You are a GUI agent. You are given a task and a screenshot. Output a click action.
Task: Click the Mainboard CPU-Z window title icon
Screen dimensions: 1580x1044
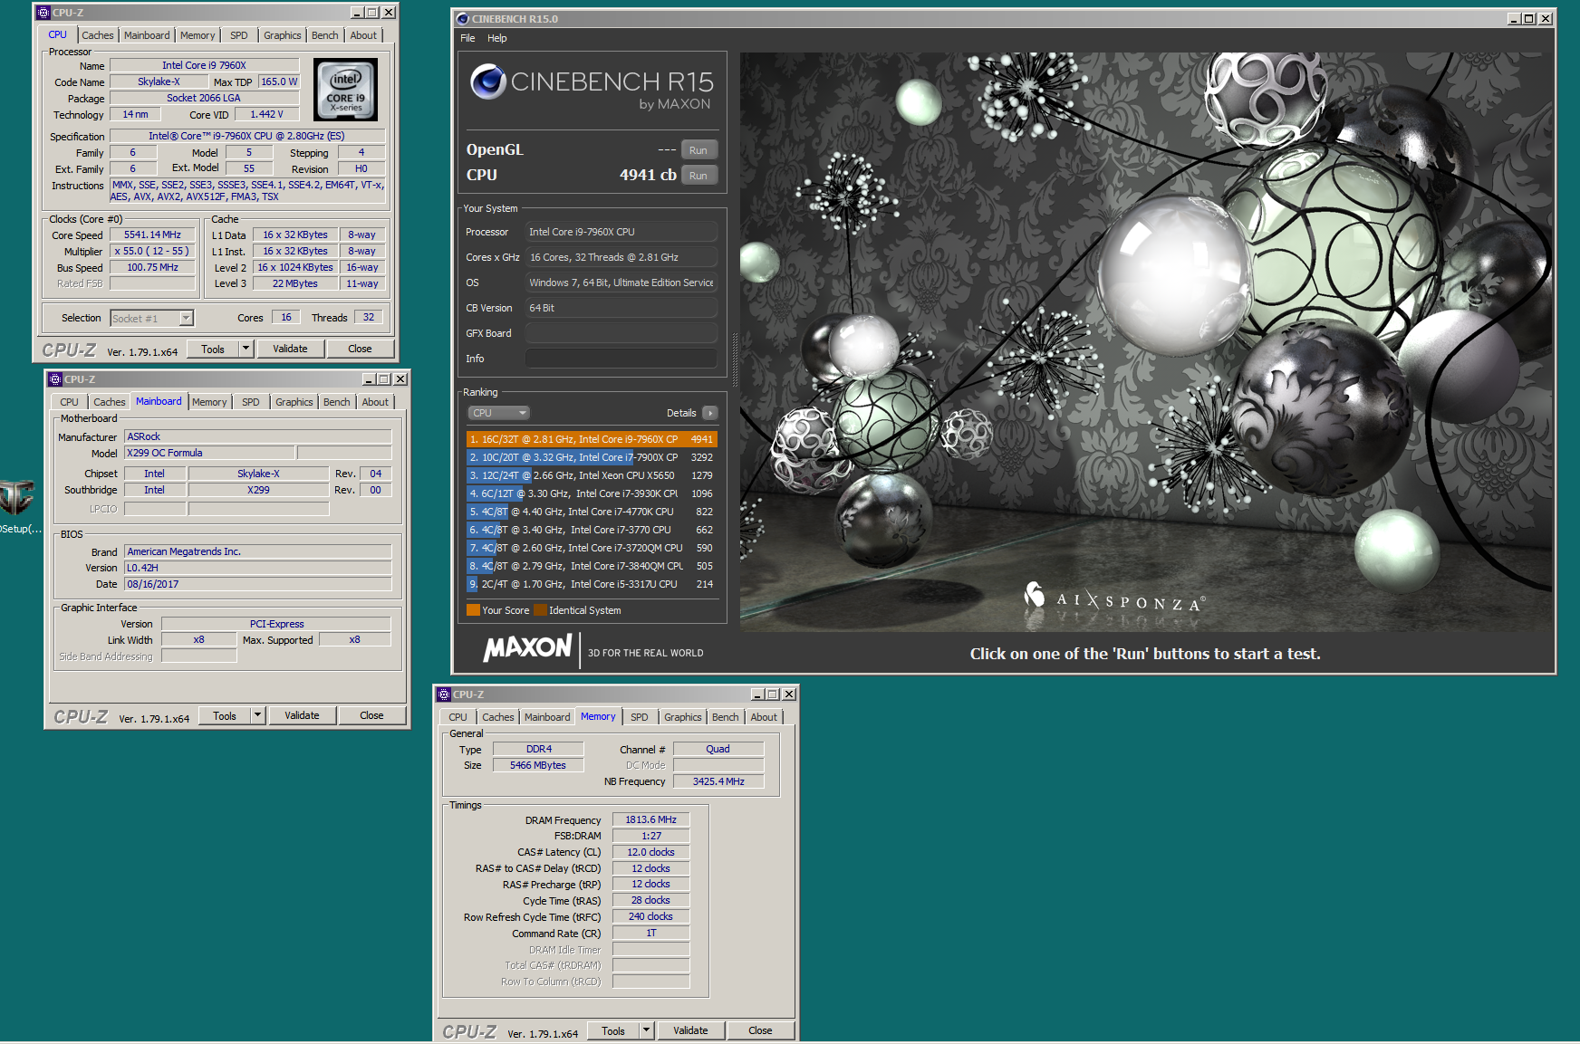click(55, 379)
